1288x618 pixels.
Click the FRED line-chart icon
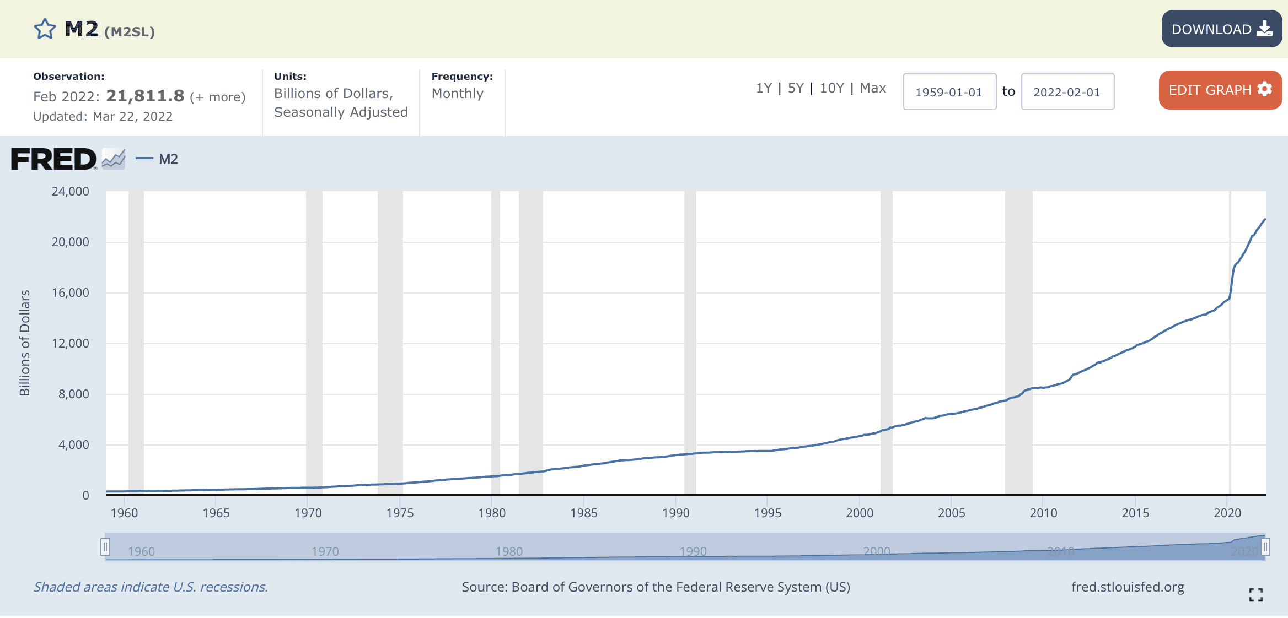[114, 159]
